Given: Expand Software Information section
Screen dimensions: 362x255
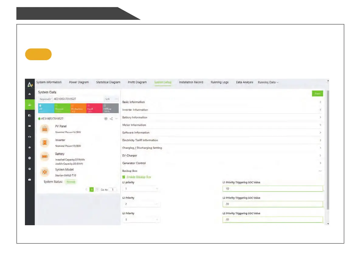Looking at the screenshot, I should point(222,133).
